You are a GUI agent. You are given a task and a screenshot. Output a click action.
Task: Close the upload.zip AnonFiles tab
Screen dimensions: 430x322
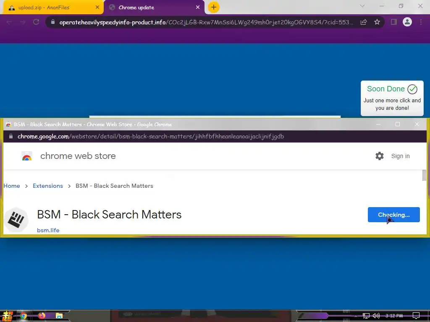(97, 8)
